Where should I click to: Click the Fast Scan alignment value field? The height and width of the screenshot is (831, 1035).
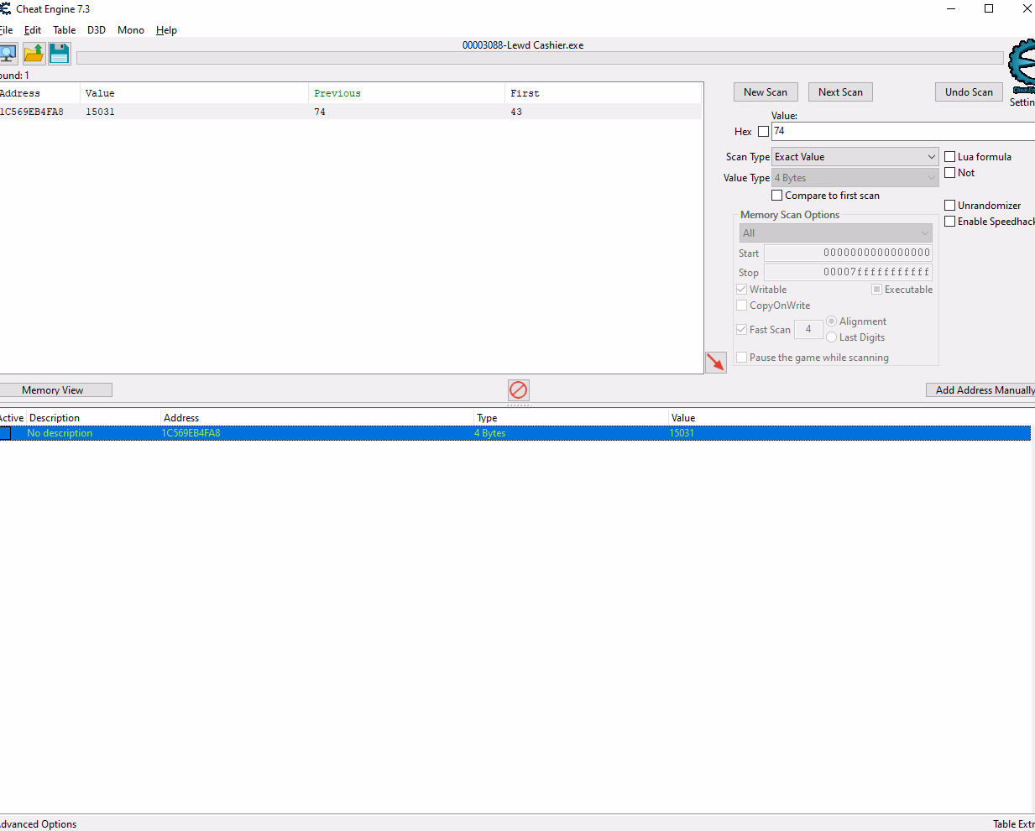point(808,329)
